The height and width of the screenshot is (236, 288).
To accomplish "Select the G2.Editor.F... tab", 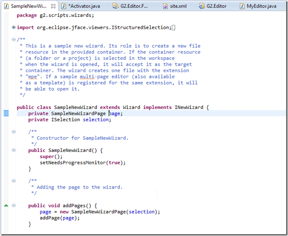I will point(135,6).
